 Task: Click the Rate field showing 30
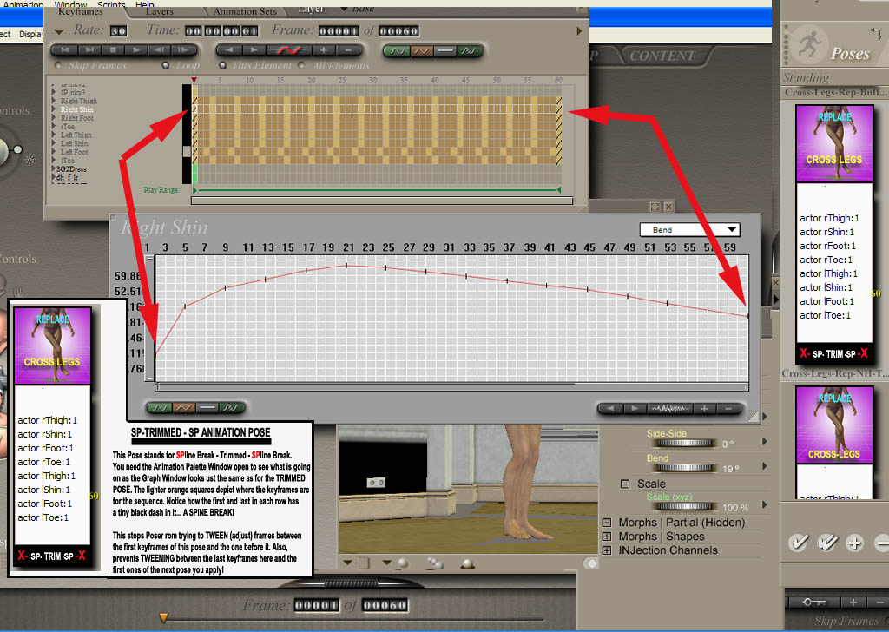(118, 30)
